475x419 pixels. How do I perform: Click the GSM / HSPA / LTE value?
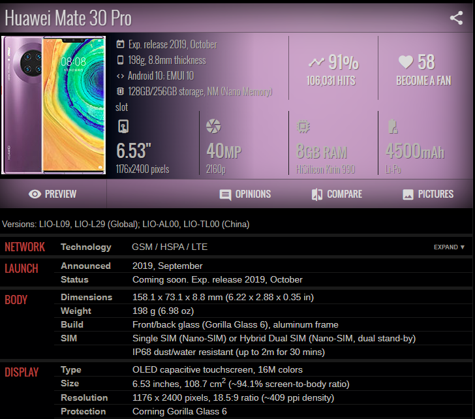pyautogui.click(x=170, y=247)
